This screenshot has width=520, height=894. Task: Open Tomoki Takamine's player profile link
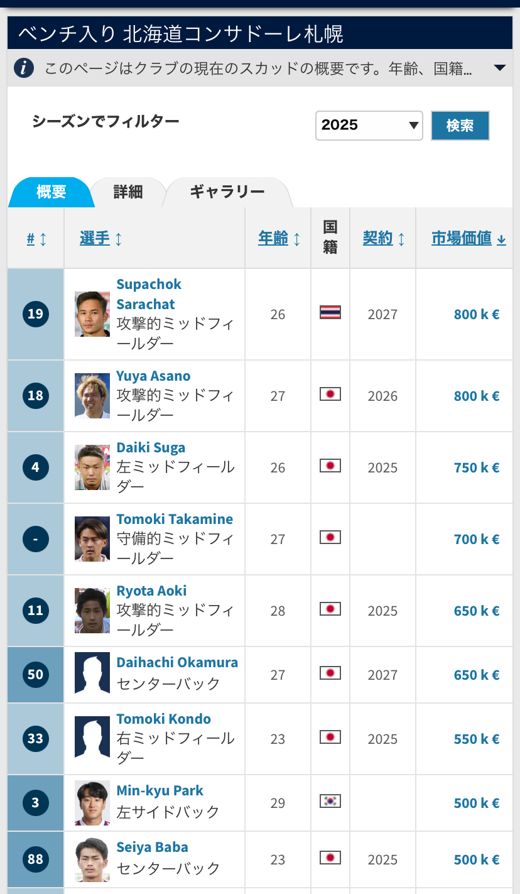pos(175,520)
